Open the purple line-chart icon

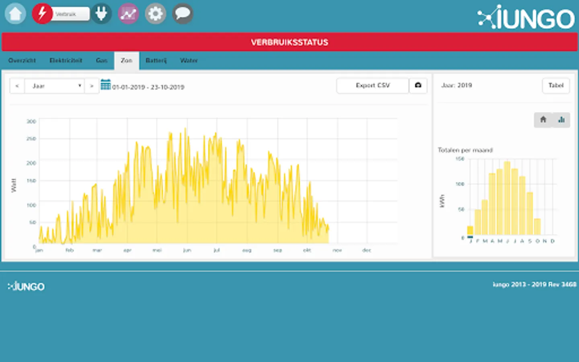click(x=128, y=14)
